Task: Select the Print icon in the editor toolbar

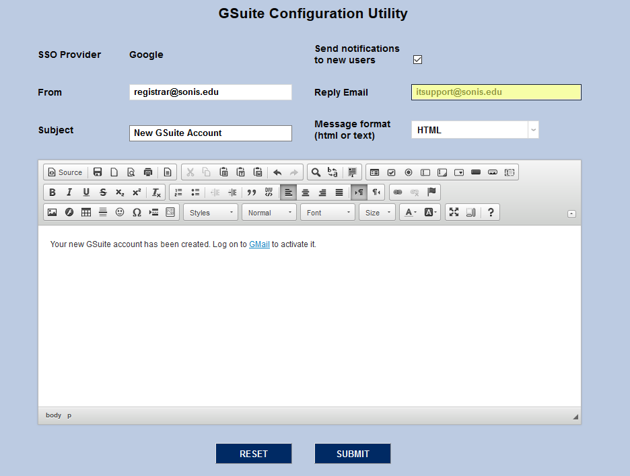Action: coord(148,172)
